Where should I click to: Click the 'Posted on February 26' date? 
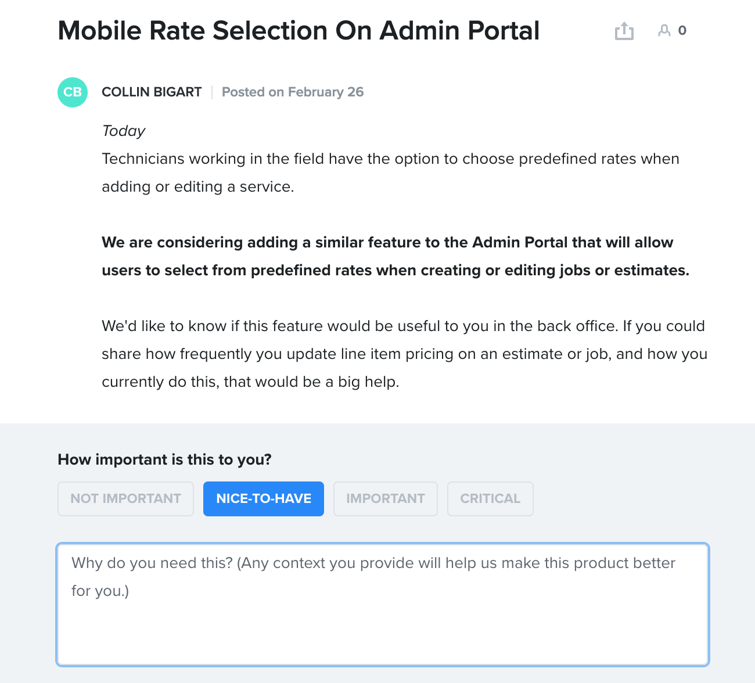coord(293,92)
